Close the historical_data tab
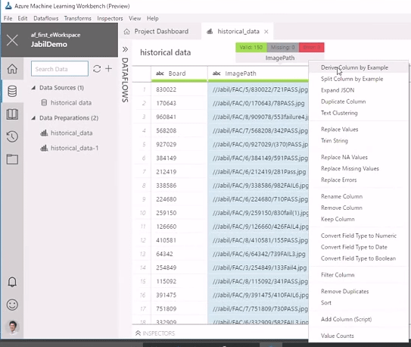 266,32
